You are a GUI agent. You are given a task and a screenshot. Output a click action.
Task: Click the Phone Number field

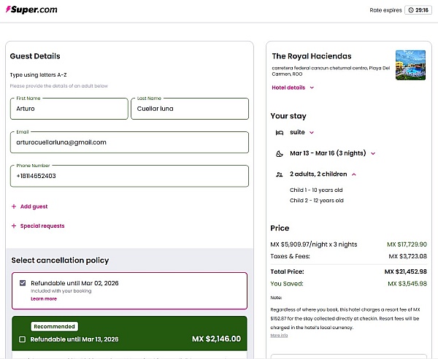coord(129,176)
